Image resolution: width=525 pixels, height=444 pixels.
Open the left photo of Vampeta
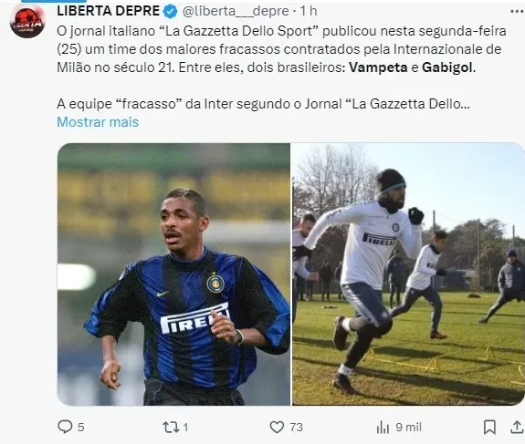[173, 274]
